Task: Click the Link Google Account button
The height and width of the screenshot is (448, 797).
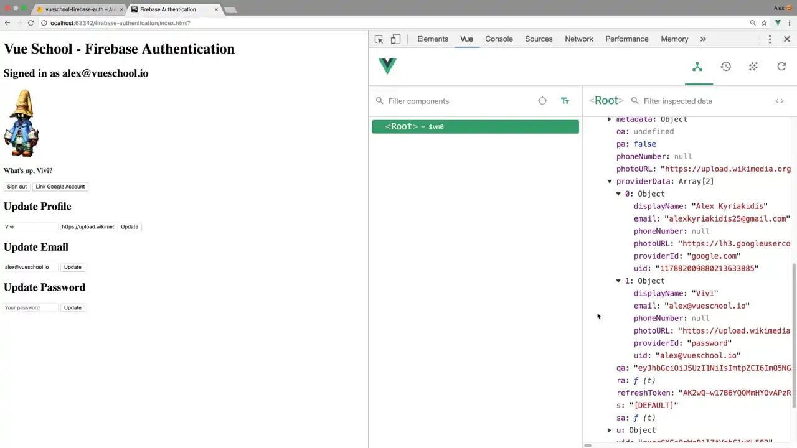Action: tap(60, 187)
